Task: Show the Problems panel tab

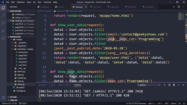Action: pyautogui.click(x=42, y=85)
